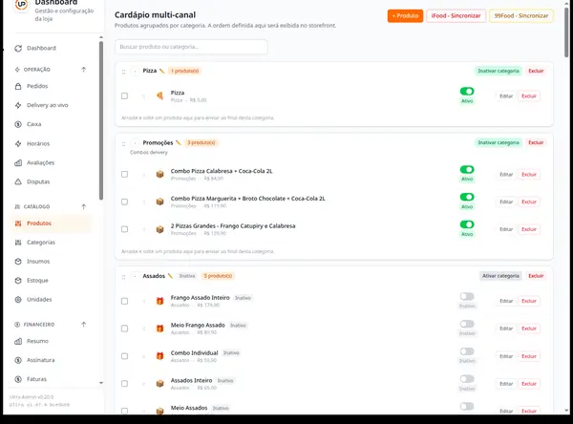This screenshot has width=573, height=424.
Task: Select checkbox for Assados Inteiro row
Action: click(124, 384)
